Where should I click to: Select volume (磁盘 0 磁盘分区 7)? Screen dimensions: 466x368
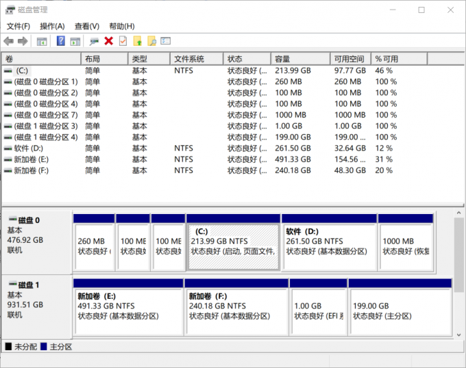click(x=214, y=115)
